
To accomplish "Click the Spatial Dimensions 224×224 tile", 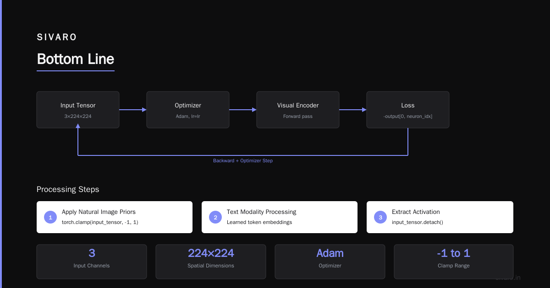I will point(211,261).
